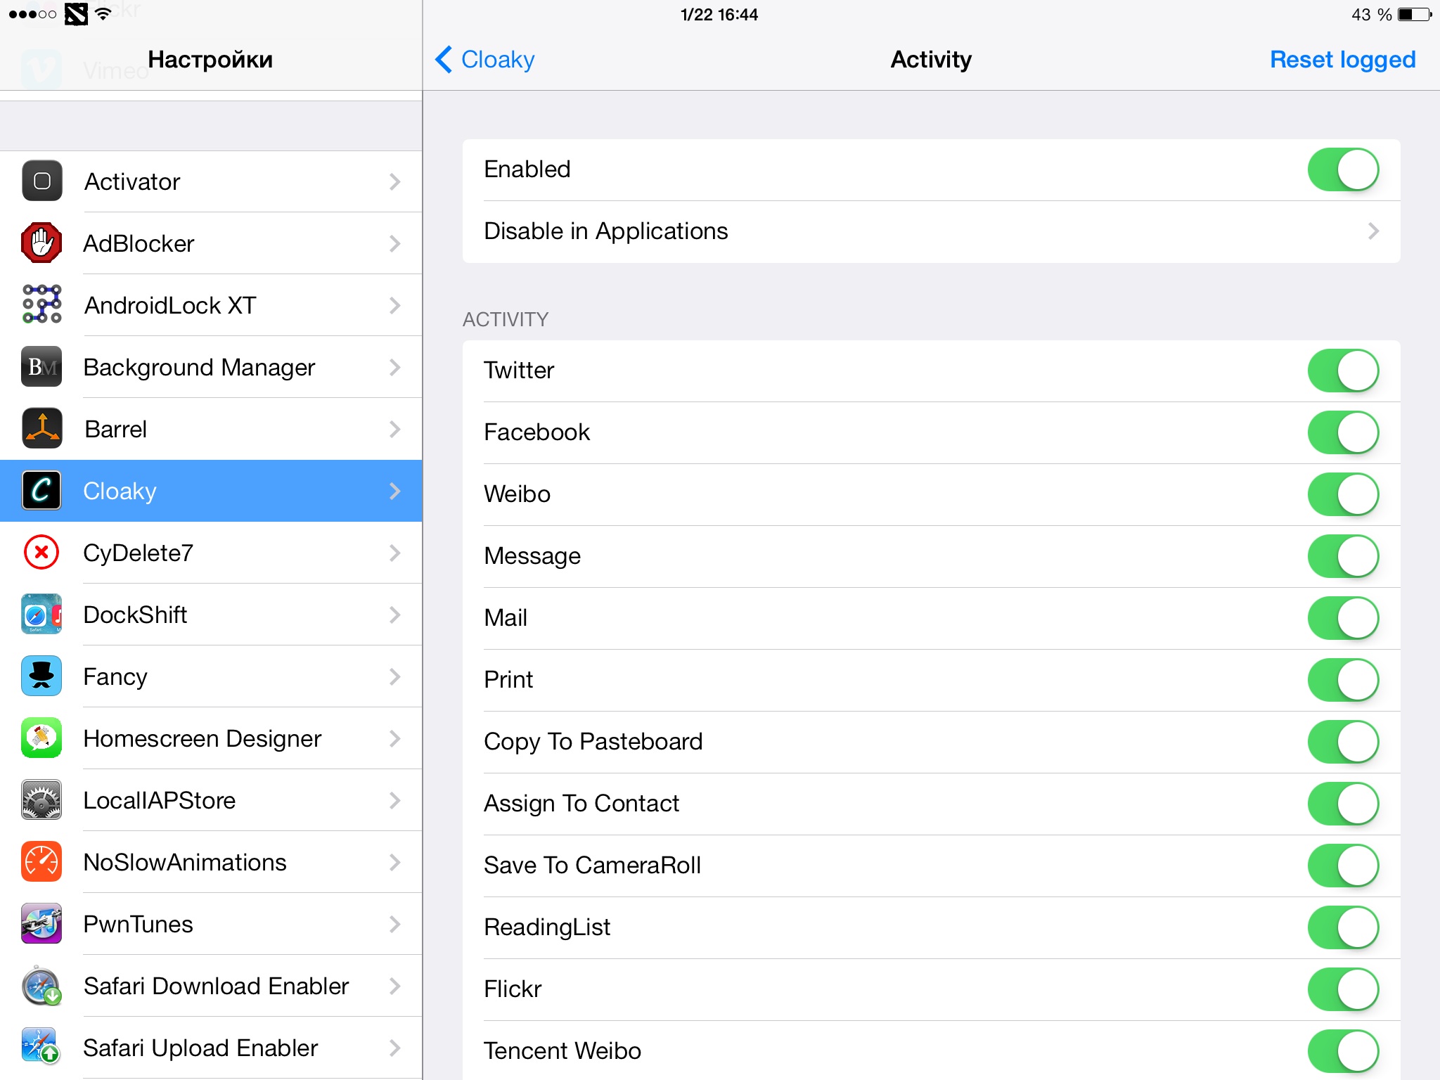This screenshot has height=1080, width=1440.
Task: Tap the chevron on DockShift row
Action: click(395, 615)
